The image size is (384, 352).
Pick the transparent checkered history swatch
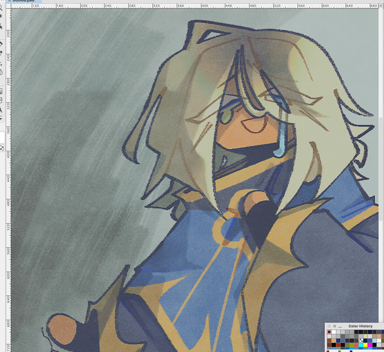361,340
